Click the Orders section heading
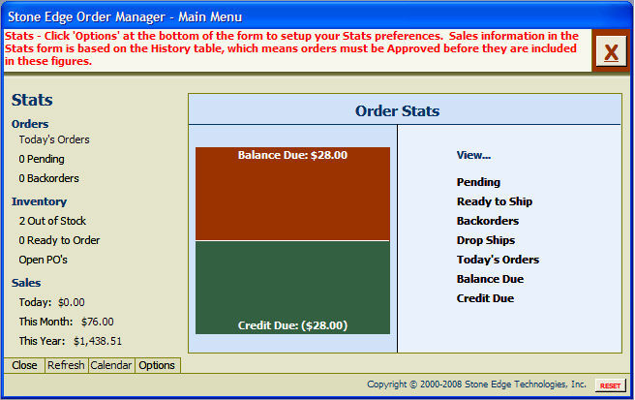Screen dimensions: 635x400 (30, 124)
